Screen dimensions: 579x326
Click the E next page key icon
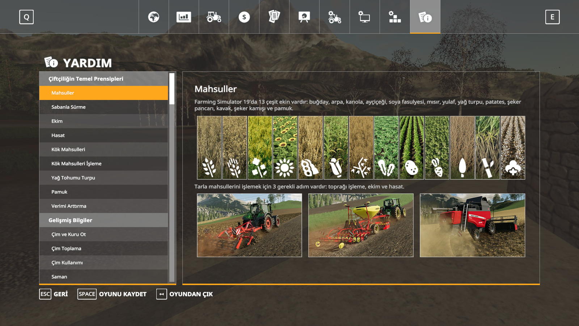click(x=552, y=17)
